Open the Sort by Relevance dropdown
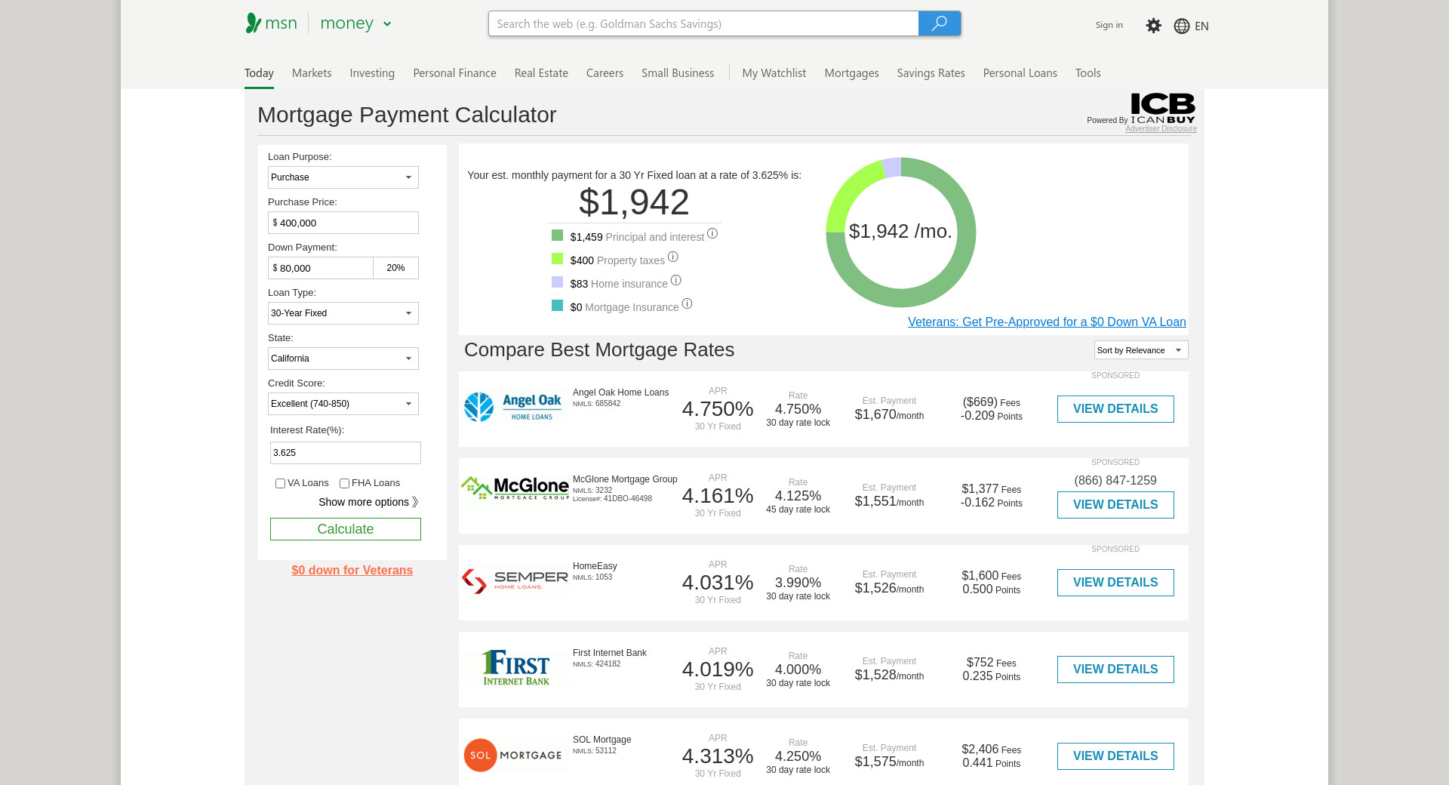 pyautogui.click(x=1140, y=350)
